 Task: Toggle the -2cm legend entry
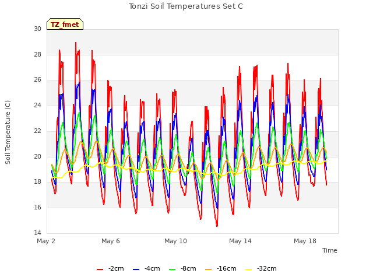(110, 268)
